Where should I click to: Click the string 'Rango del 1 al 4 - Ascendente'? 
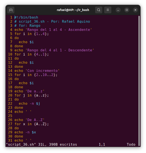(x=58, y=30)
